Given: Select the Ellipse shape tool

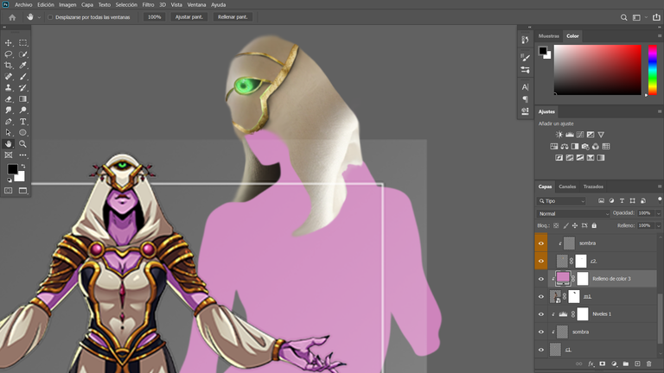Looking at the screenshot, I should 22,132.
